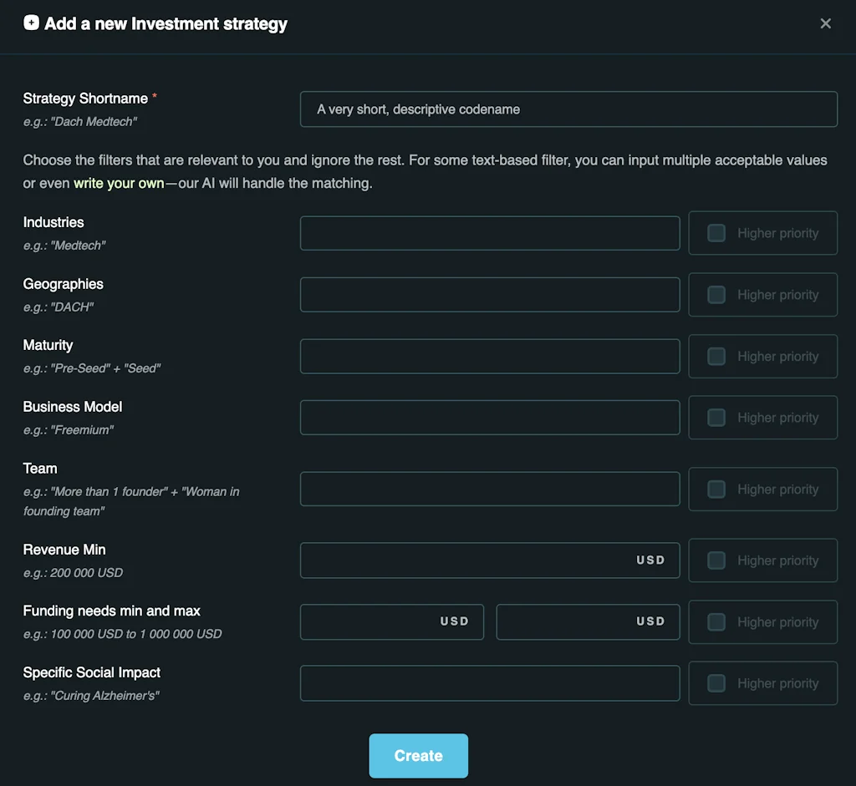The height and width of the screenshot is (786, 856).
Task: Check Higher priority for Geographies
Action: tap(716, 295)
